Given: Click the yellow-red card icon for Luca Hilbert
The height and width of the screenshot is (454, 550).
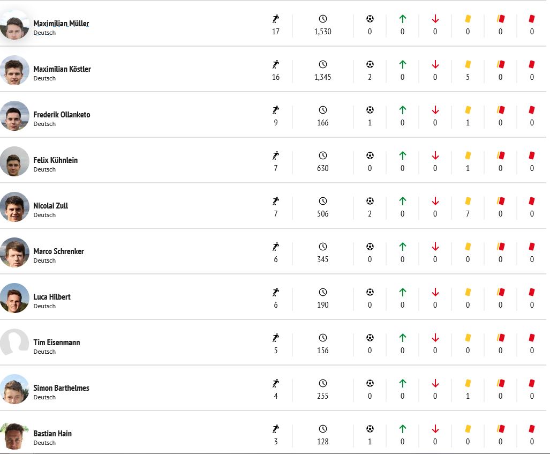Looking at the screenshot, I should [501, 292].
